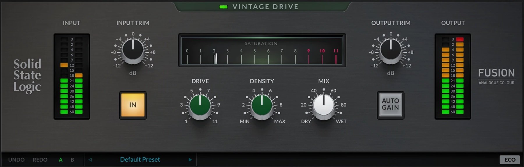This screenshot has width=524, height=167.
Task: Toggle the orange IN bypass button
Action: 133,105
